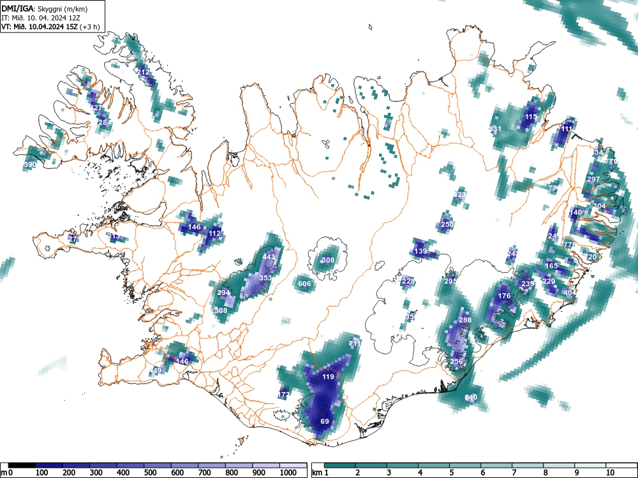
Task: Click the visibility value '140' in the east
Action: coord(575,212)
